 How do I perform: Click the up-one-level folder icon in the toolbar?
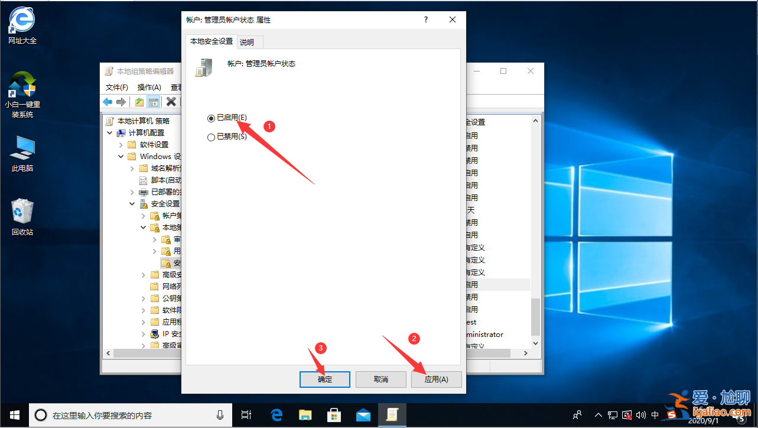pyautogui.click(x=139, y=101)
